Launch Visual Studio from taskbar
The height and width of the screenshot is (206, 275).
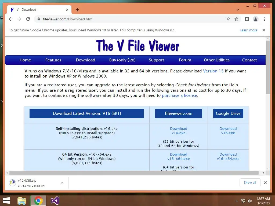click(55, 201)
